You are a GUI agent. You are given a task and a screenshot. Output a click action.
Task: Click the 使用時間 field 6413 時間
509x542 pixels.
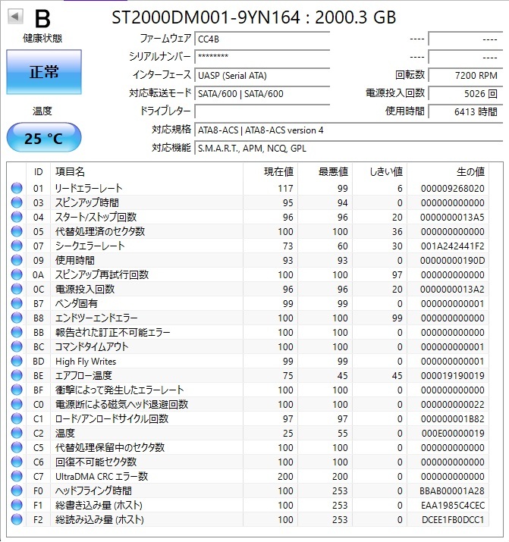pyautogui.click(x=466, y=111)
